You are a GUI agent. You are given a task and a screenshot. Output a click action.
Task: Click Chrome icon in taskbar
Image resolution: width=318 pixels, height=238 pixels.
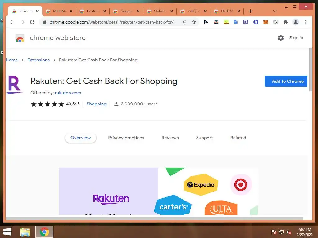tap(44, 232)
